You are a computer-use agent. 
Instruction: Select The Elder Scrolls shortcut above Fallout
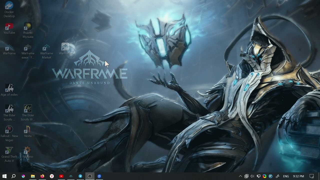coord(9,113)
